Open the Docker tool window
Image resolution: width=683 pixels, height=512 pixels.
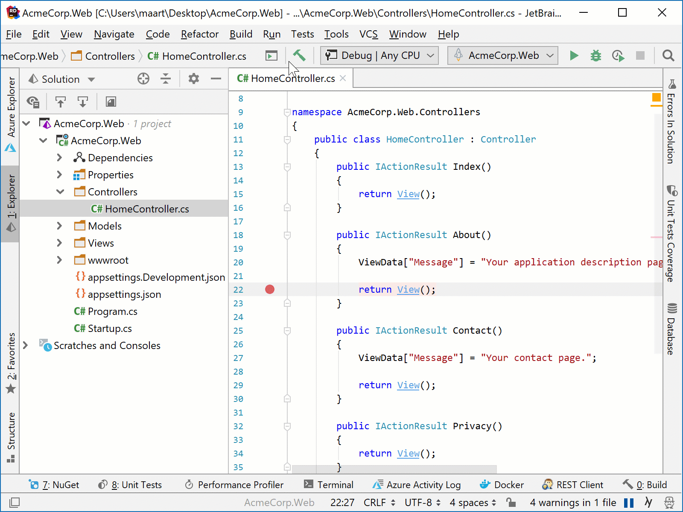502,485
